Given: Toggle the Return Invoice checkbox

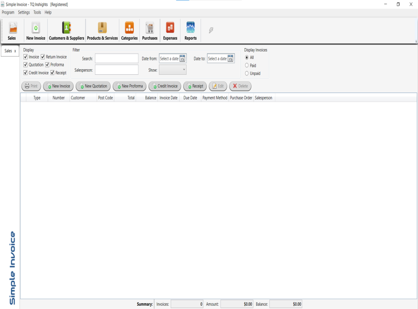Looking at the screenshot, I should [x=43, y=57].
